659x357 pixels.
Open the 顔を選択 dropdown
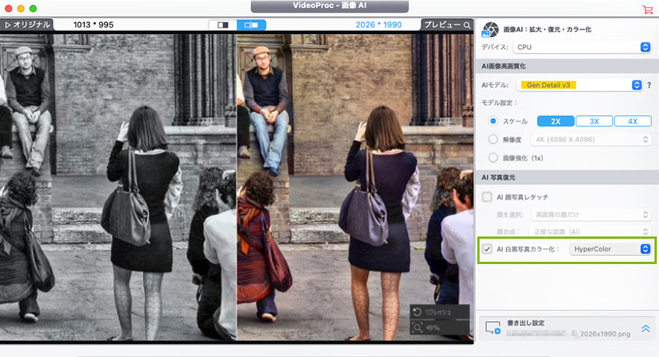(591, 215)
